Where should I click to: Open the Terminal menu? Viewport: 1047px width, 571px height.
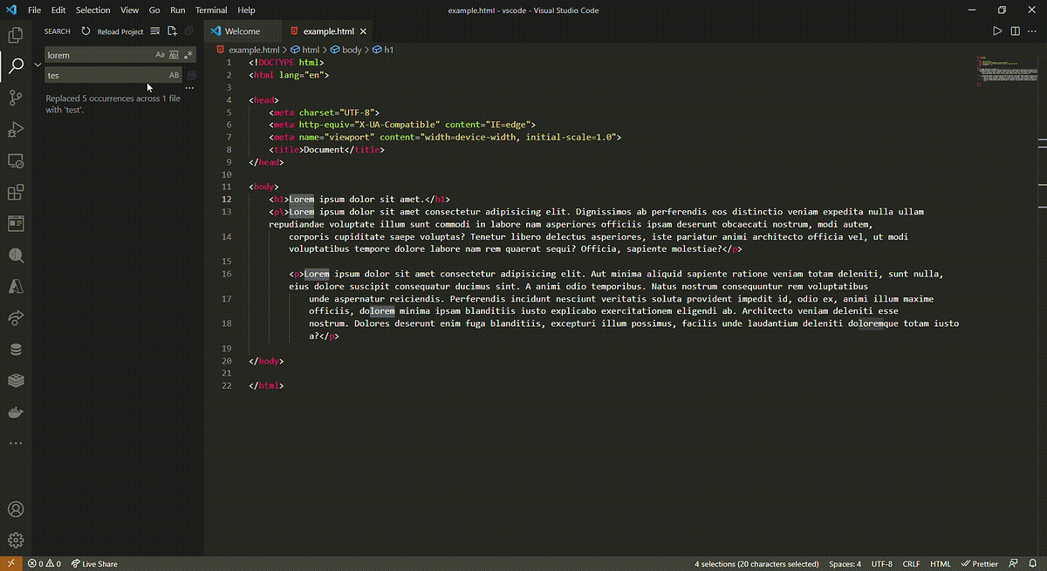[210, 10]
